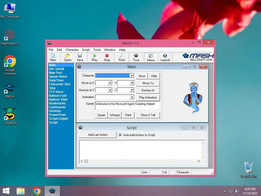Click the horizontal scrollbar thumb in Script
This screenshot has height=196, width=261.
[x=86, y=161]
